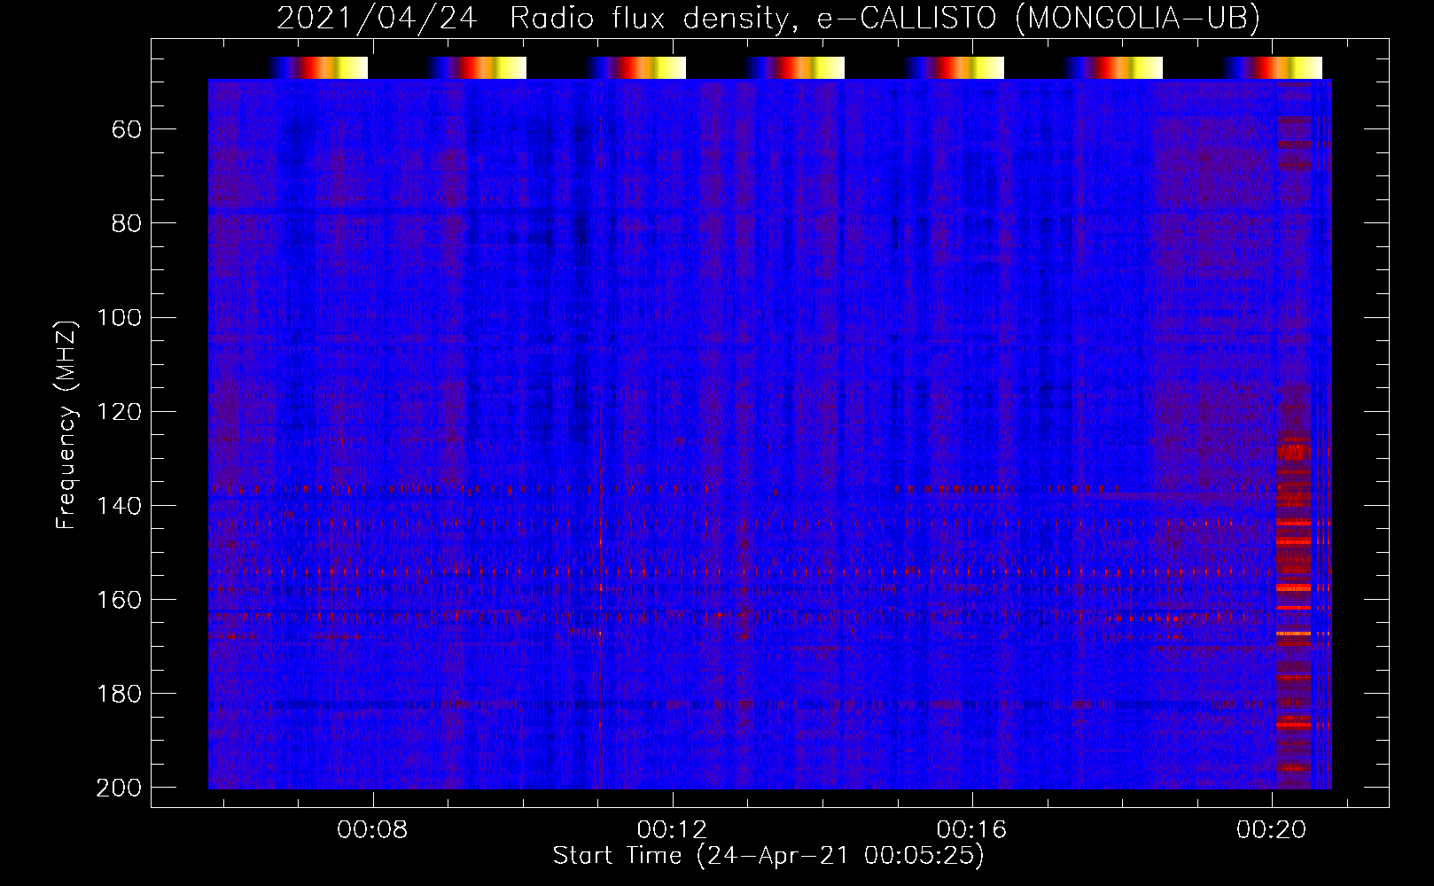Click the 140 frequency tick label
The height and width of the screenshot is (886, 1434).
coord(119,506)
